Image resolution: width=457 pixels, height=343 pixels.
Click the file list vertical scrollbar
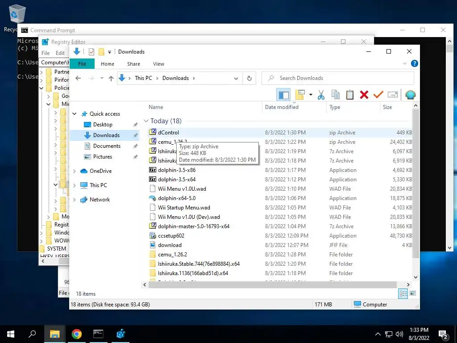[x=415, y=184]
